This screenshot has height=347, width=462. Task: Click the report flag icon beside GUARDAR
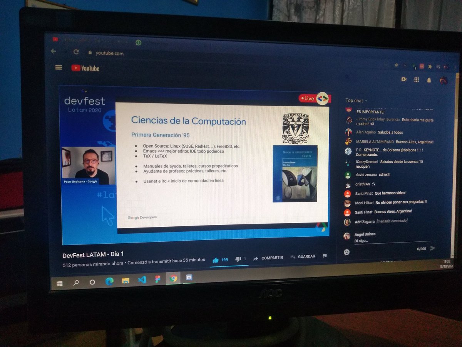click(325, 256)
